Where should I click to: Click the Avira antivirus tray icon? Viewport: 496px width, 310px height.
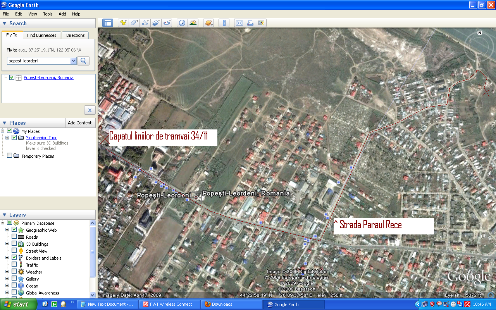467,304
